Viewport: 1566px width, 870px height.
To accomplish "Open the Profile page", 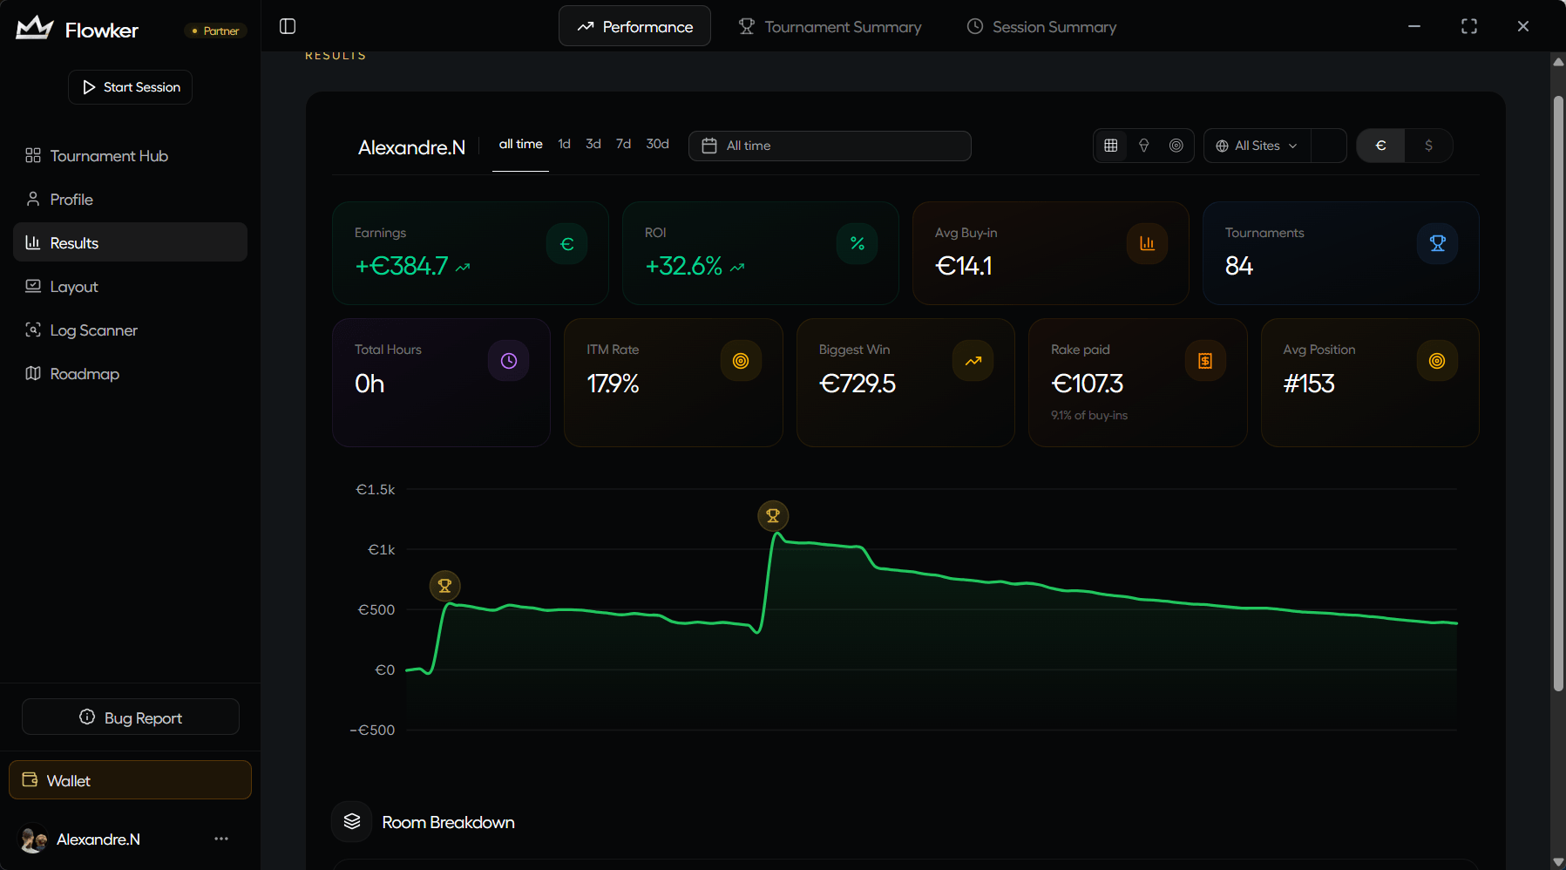I will (x=130, y=199).
